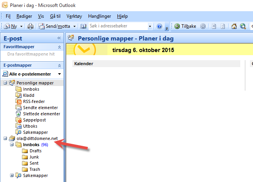This screenshot has height=182, width=253.
Task: Collapse the E-postmapper section
Action: click(59, 66)
